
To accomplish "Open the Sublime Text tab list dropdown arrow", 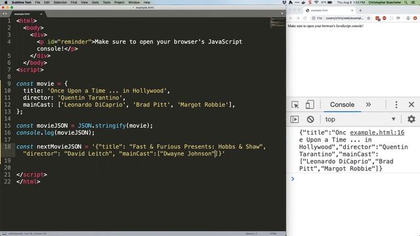I will point(282,13).
